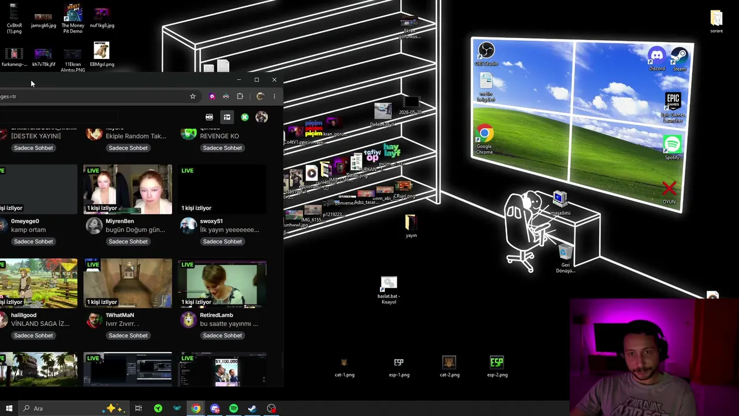Image resolution: width=739 pixels, height=416 pixels.
Task: Click the highlighted store icon in site header
Action: coord(227,117)
